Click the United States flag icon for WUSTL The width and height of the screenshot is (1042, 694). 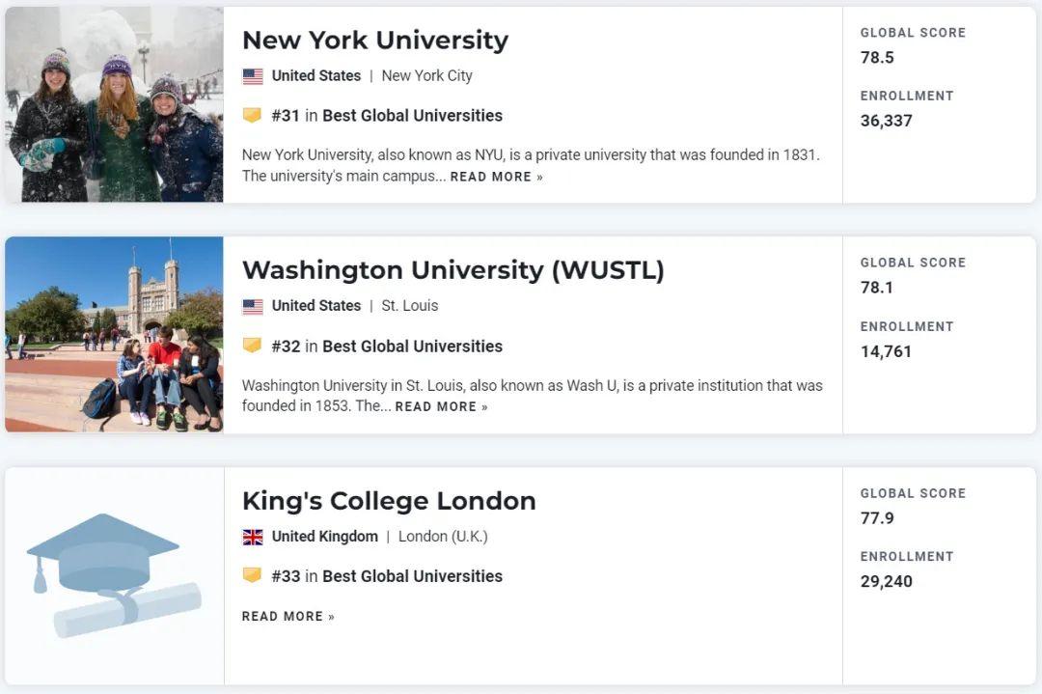click(x=251, y=306)
